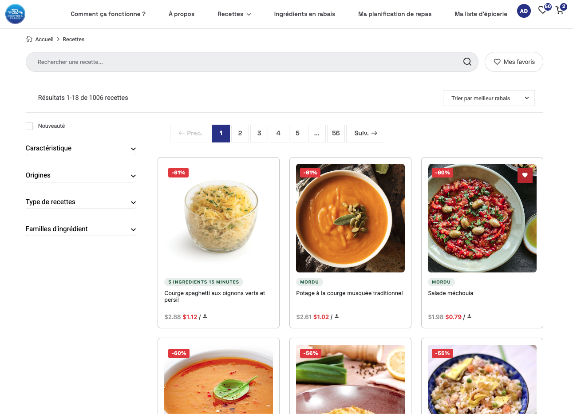Click the Mes favoris button

pyautogui.click(x=514, y=62)
